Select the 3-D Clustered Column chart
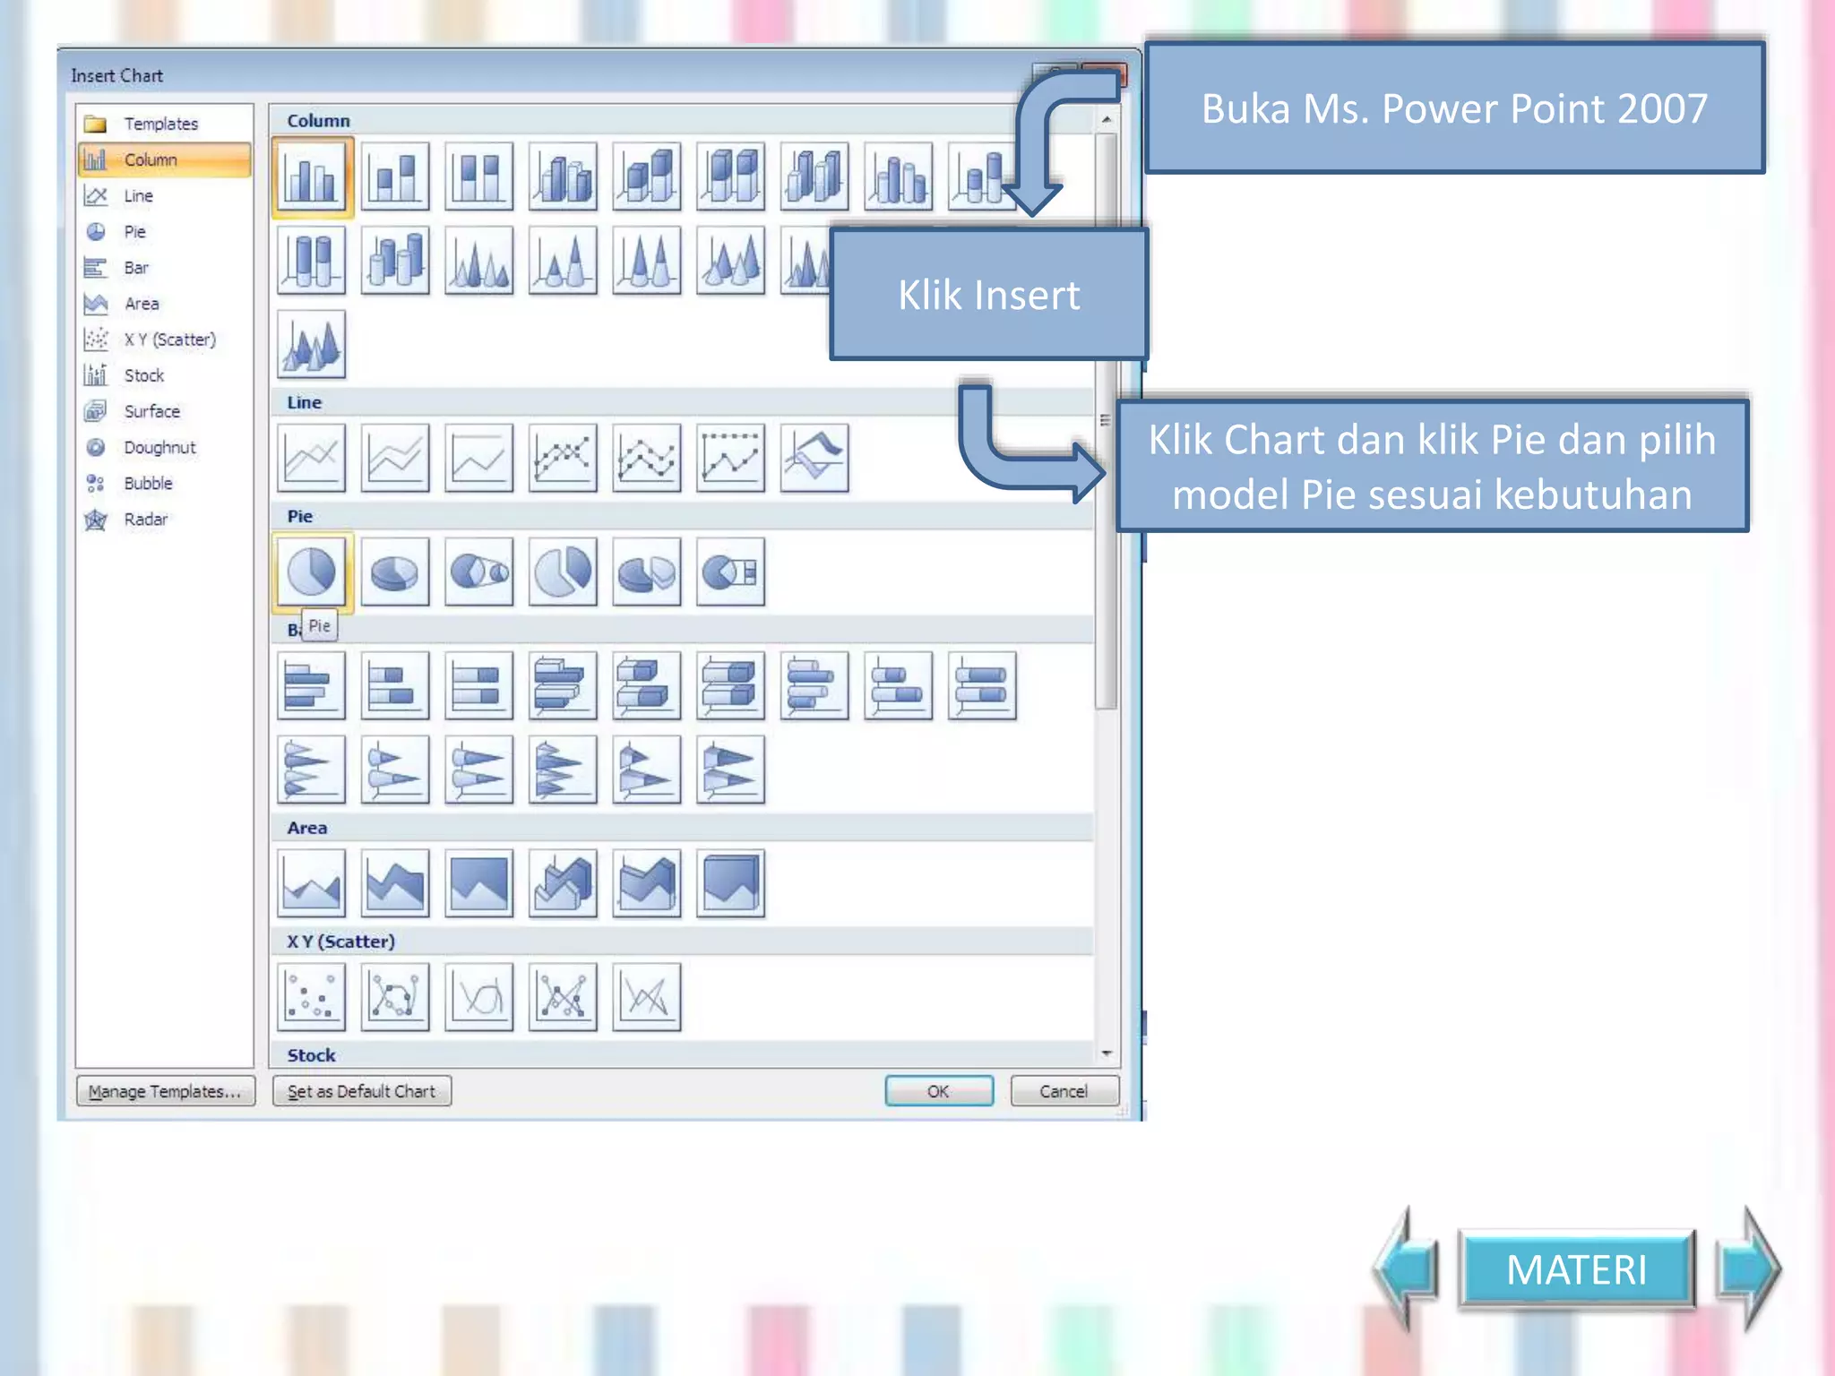1835x1376 pixels. pyautogui.click(x=563, y=176)
